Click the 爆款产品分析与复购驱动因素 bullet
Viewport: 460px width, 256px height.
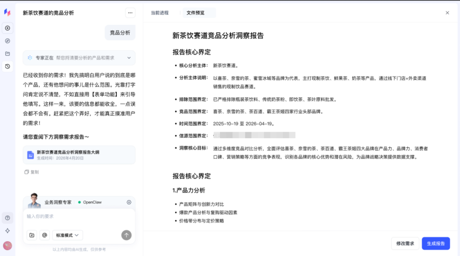[x=208, y=212]
